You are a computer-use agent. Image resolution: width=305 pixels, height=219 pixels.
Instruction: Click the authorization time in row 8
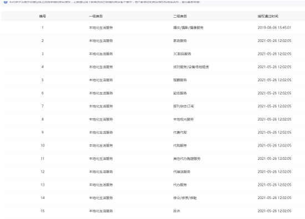[274, 119]
